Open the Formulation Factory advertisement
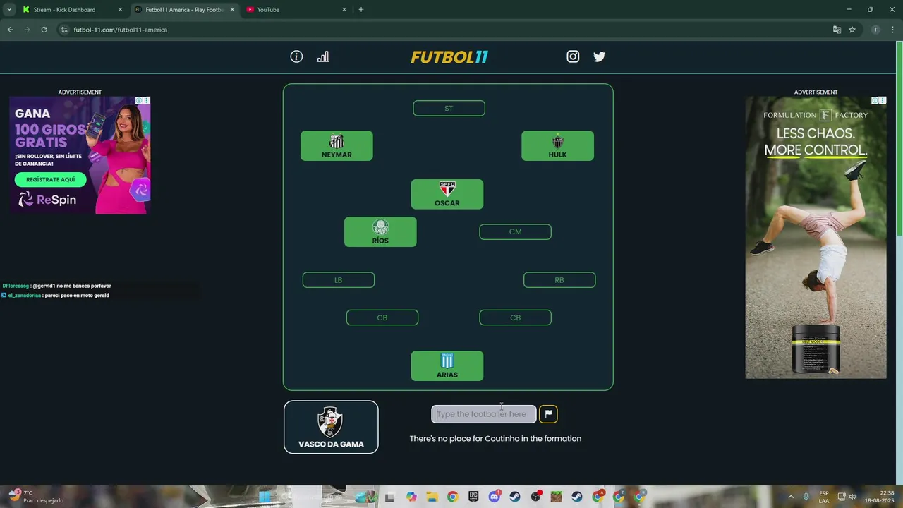This screenshot has height=508, width=903. [x=816, y=238]
